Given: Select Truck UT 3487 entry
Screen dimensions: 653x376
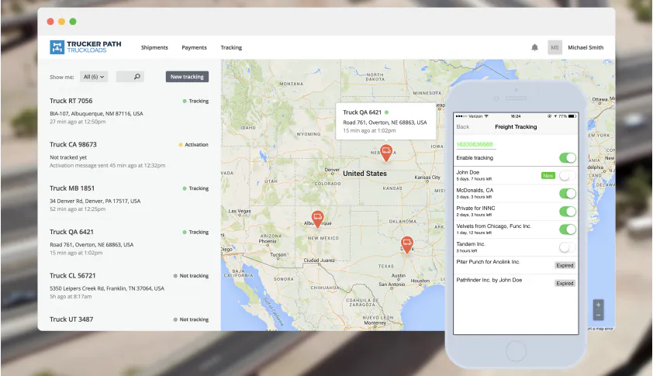Looking at the screenshot, I should 129,319.
